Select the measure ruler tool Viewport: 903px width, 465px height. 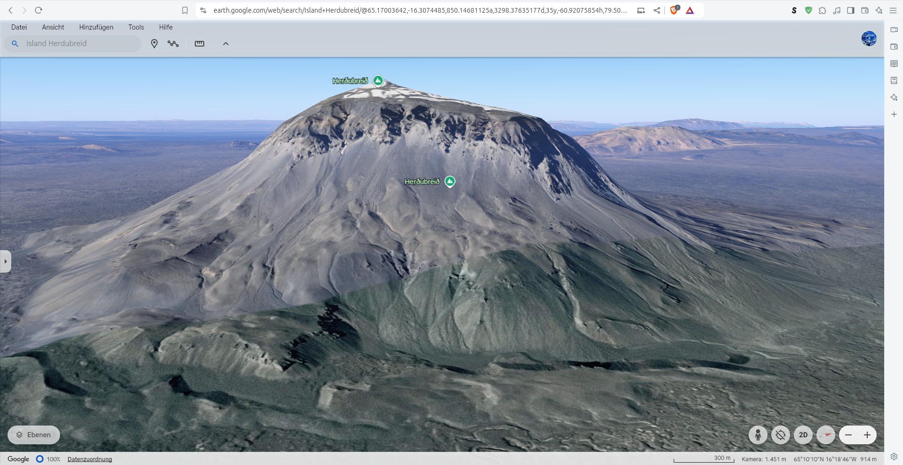(200, 44)
